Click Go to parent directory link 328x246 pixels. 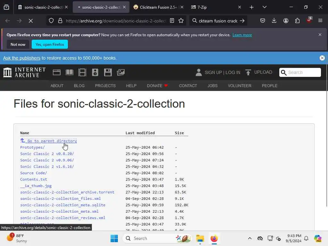(49, 141)
